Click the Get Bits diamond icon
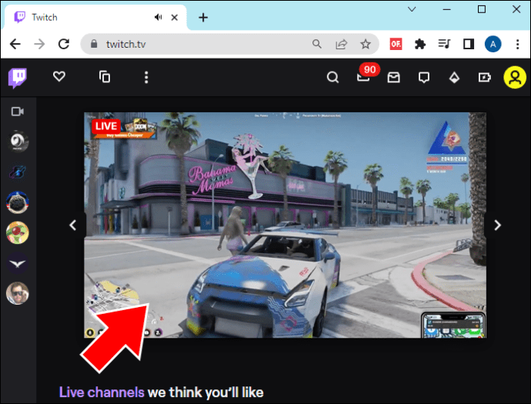531x404 pixels. 454,78
